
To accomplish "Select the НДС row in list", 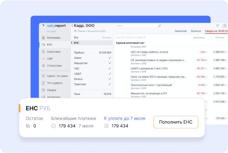I will click(92, 69).
